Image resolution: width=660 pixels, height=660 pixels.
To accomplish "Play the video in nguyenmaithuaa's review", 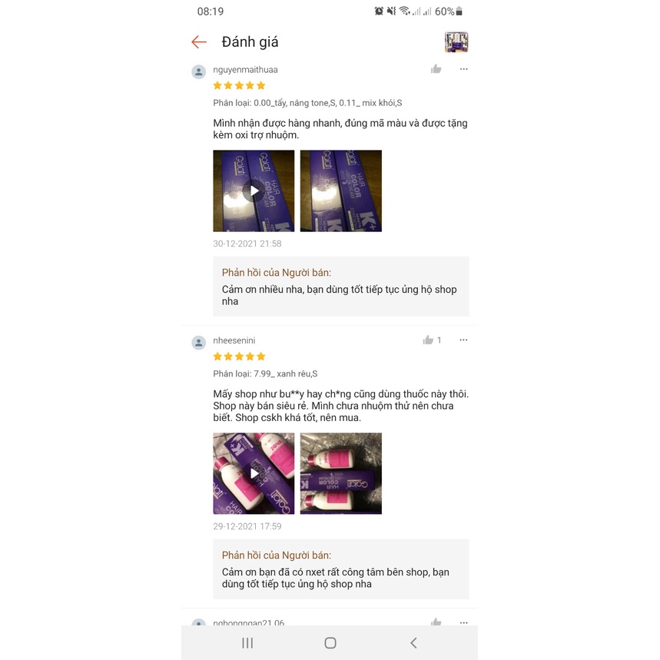I will (254, 191).
